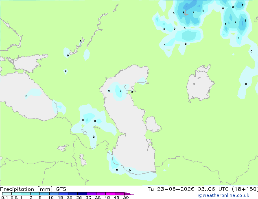Select the legend swatch between 30 and 35
Image resolution: width=258 pixels, height=199 pixels.
[x=92, y=194]
